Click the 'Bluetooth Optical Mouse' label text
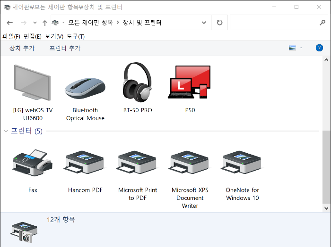This screenshot has height=247, width=331. (85, 114)
